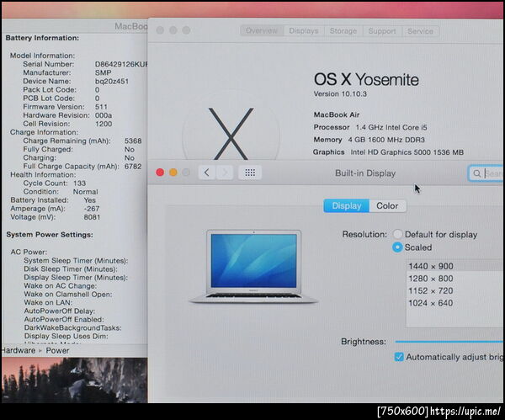Click Amperage (mA) -267 row
Viewport: 505px width, 420px height.
coord(55,209)
